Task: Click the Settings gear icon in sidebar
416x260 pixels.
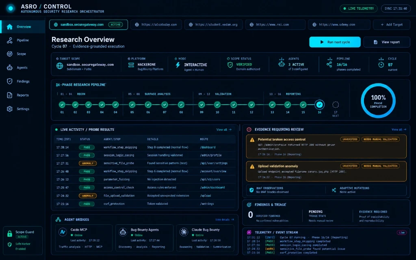Action: point(10,109)
